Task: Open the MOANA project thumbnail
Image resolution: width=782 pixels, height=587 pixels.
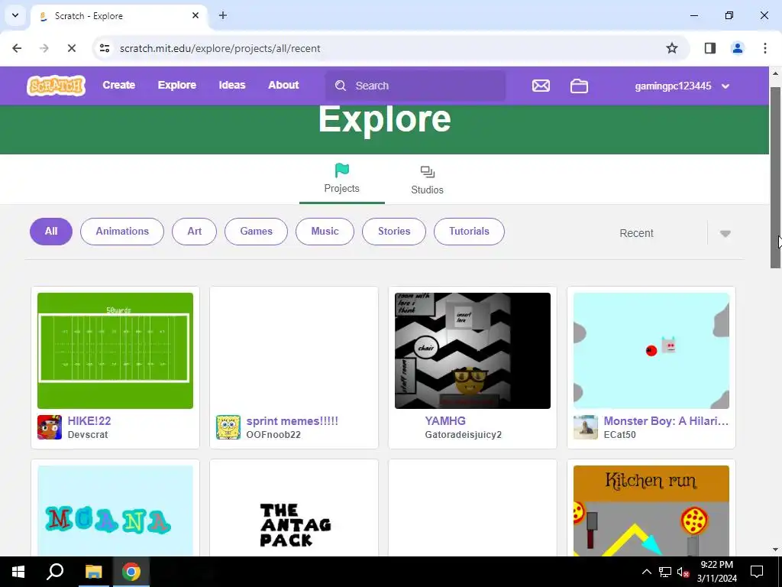Action: click(115, 511)
